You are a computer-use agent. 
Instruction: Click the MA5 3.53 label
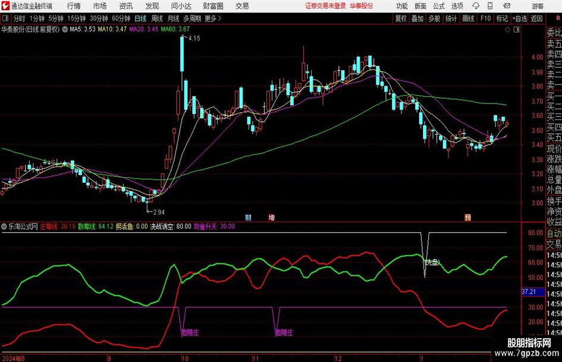click(x=83, y=29)
